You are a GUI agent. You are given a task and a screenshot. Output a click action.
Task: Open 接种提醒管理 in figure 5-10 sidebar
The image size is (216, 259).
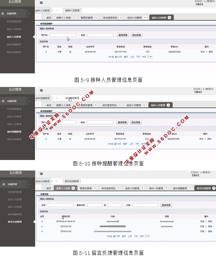coord(14,132)
